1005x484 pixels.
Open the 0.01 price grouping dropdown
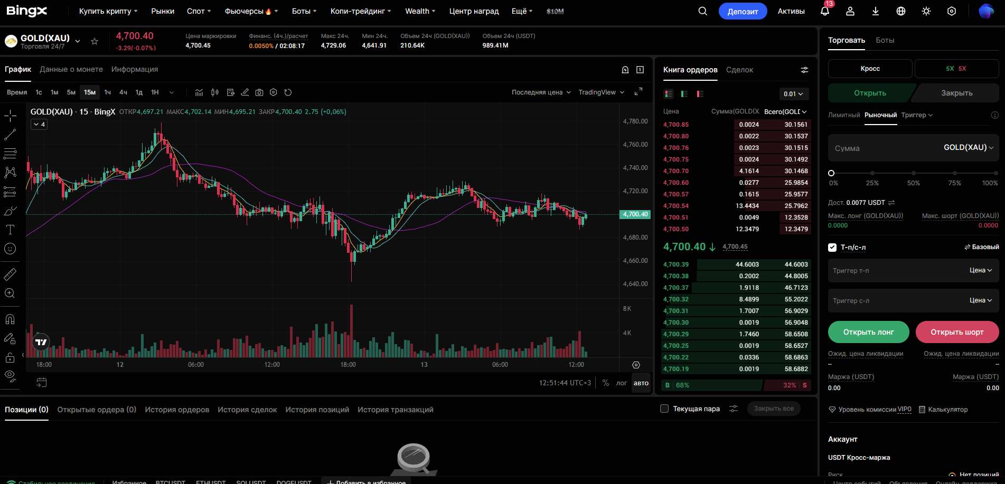[x=794, y=94]
